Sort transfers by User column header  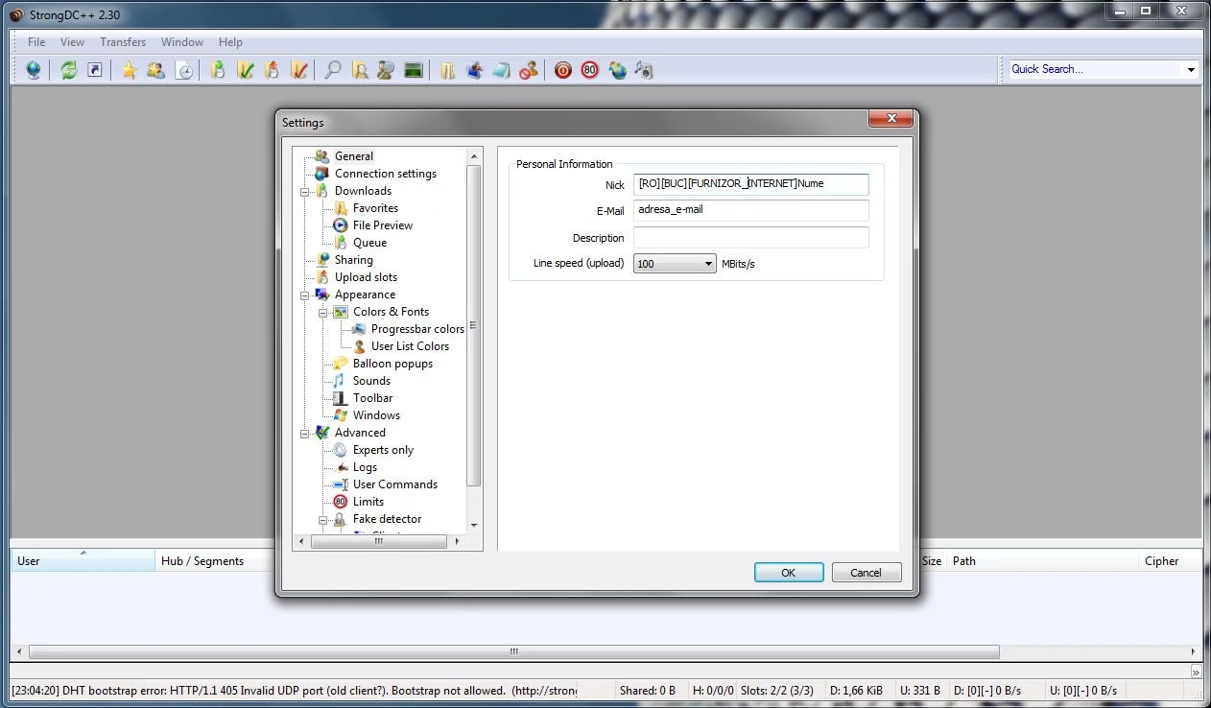tap(83, 561)
